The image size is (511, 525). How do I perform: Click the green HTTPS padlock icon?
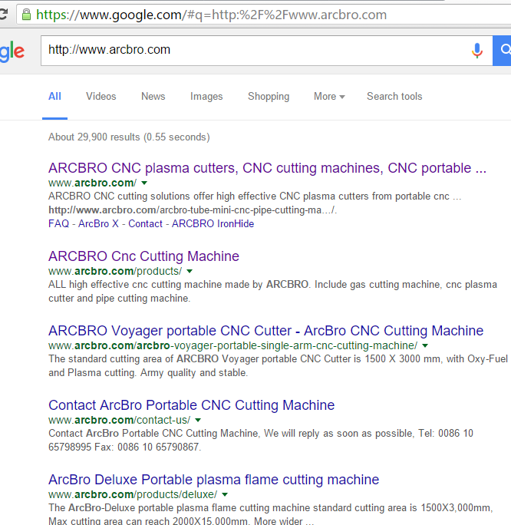(x=26, y=15)
